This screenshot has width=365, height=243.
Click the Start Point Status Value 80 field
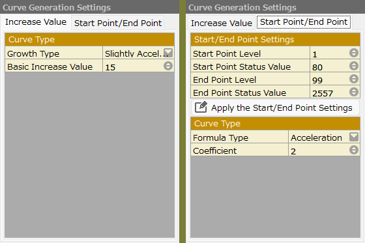coord(335,66)
